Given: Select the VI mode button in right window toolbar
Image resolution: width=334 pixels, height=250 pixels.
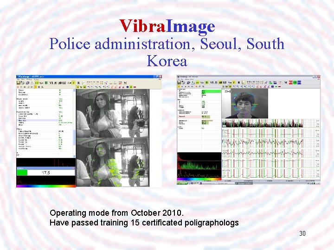Looking at the screenshot, I should pyautogui.click(x=212, y=82).
